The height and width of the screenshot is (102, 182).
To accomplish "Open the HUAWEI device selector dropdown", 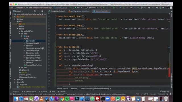I will pos(93,8).
